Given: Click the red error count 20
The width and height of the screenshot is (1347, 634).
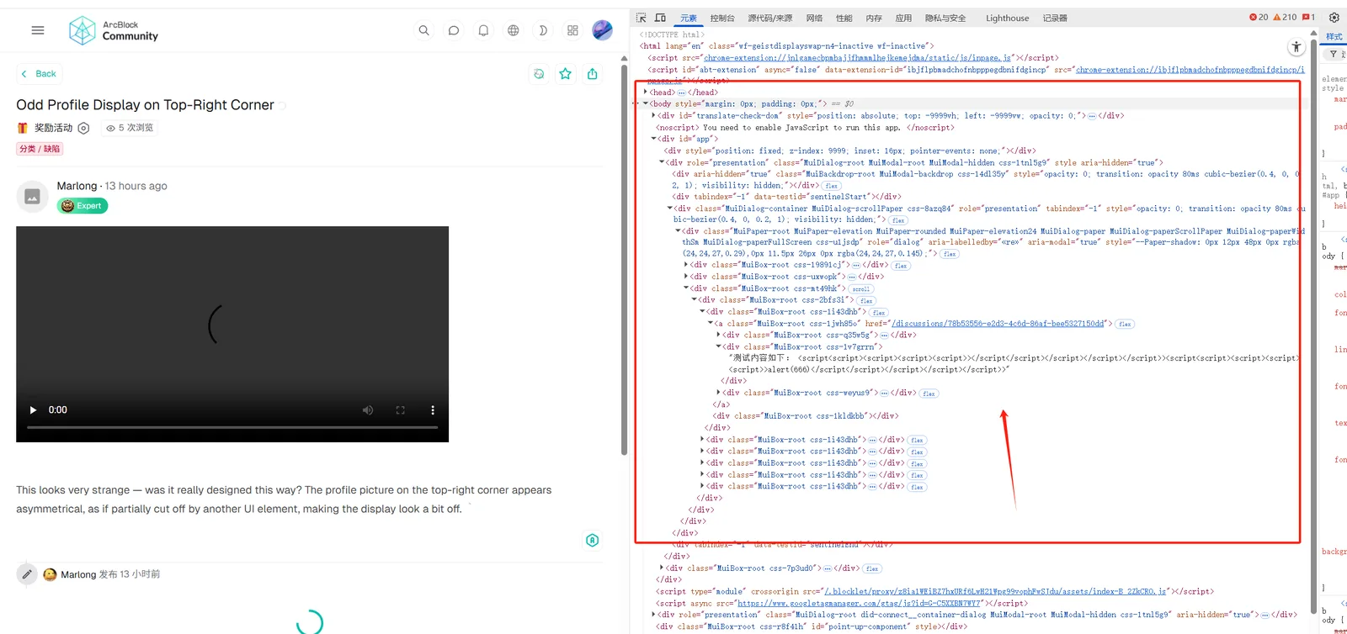Looking at the screenshot, I should click(x=1259, y=18).
